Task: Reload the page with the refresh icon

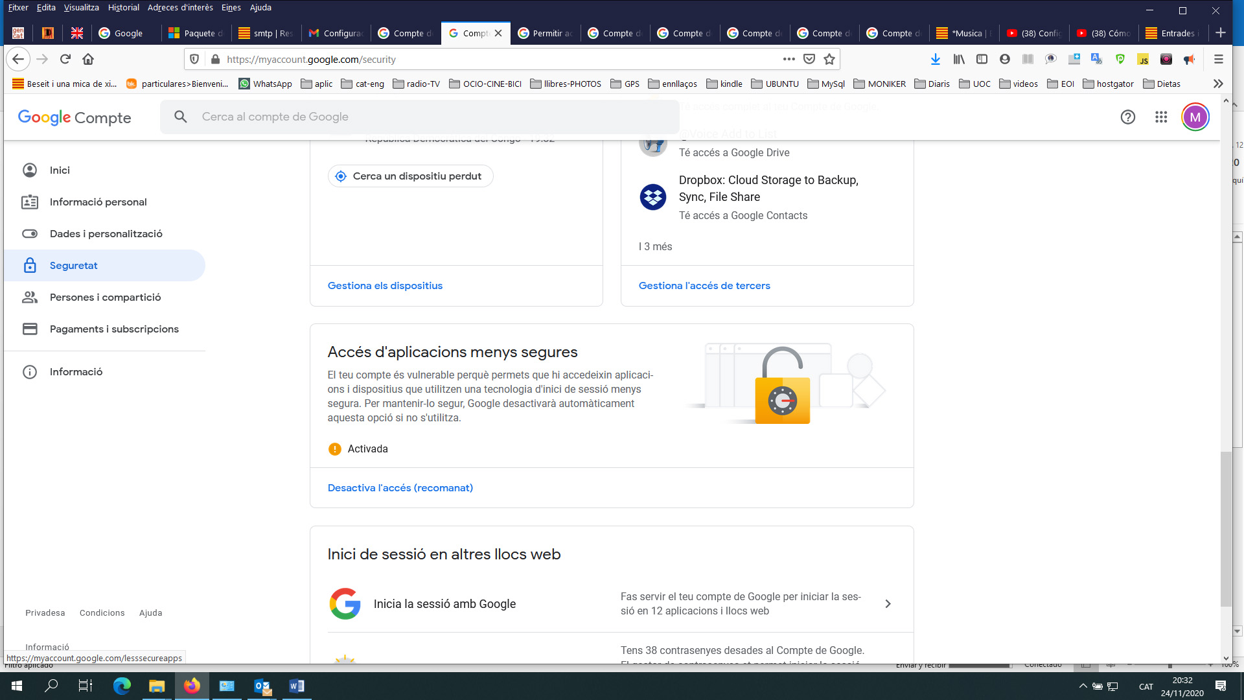Action: click(x=65, y=59)
